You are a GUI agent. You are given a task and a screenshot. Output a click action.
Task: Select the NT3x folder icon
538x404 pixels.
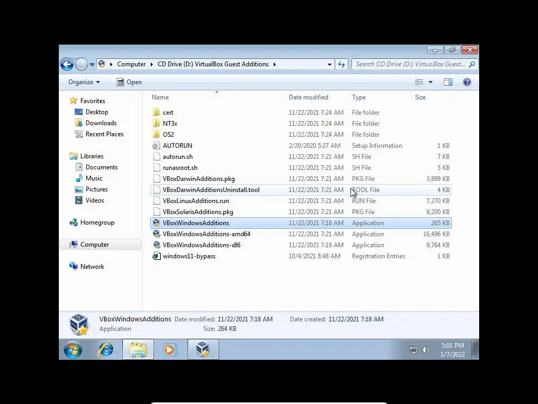click(157, 123)
